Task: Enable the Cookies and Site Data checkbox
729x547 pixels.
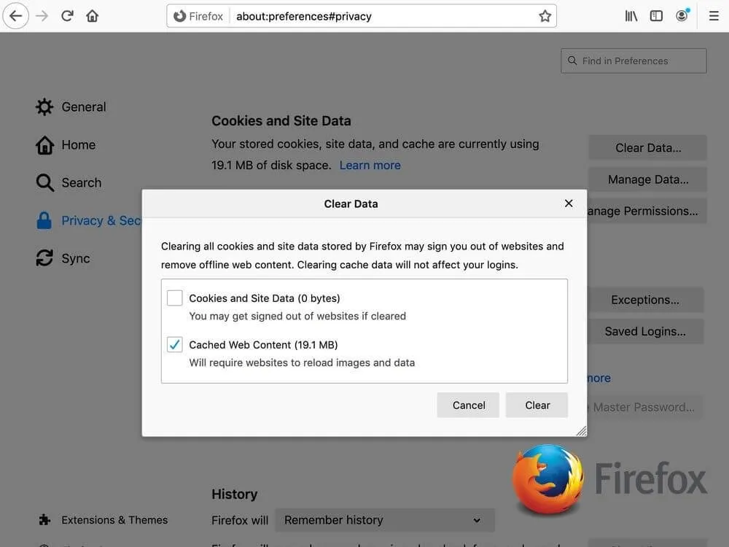Action: [x=175, y=298]
